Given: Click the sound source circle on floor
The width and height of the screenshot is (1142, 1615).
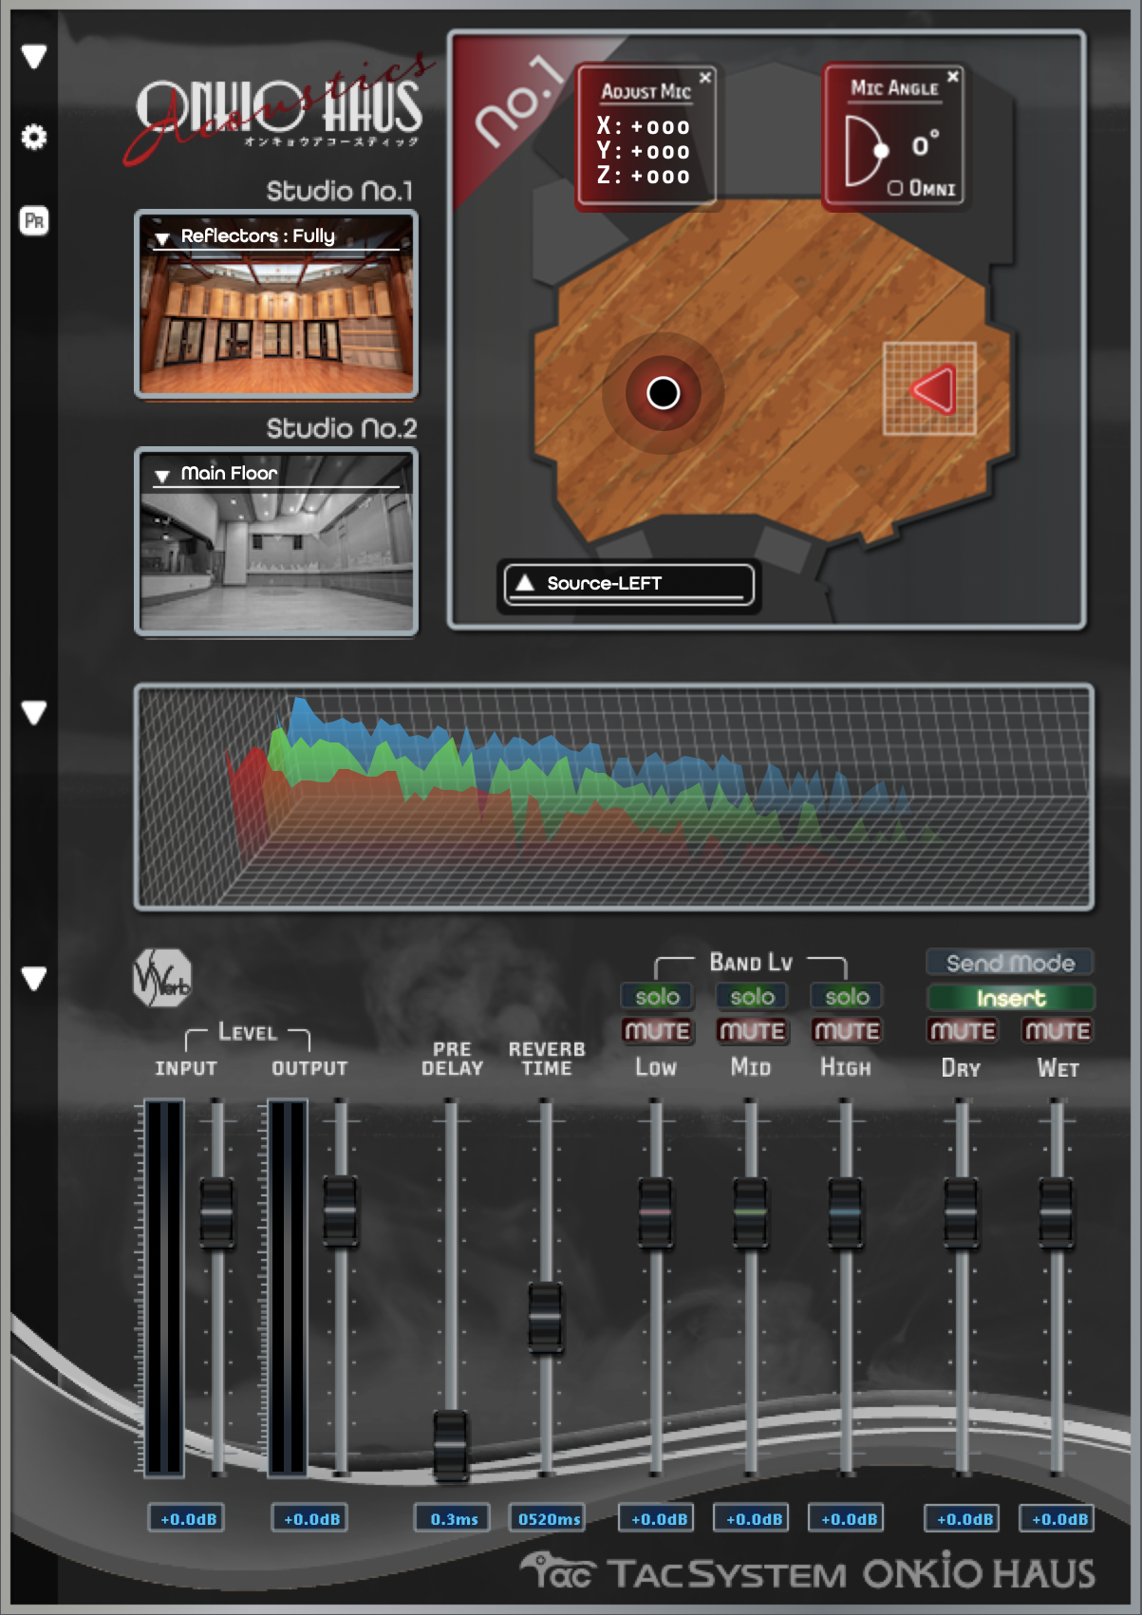Looking at the screenshot, I should click(x=663, y=392).
